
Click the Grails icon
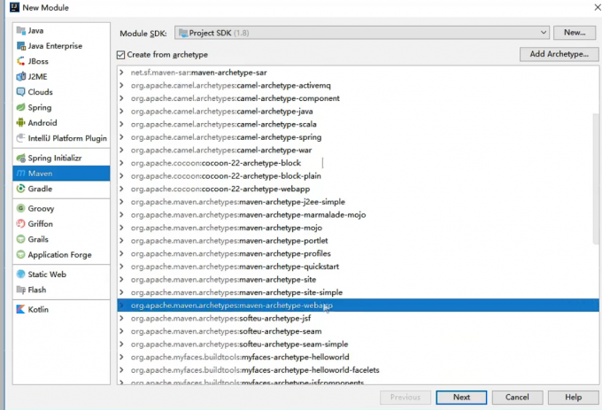pyautogui.click(x=20, y=239)
